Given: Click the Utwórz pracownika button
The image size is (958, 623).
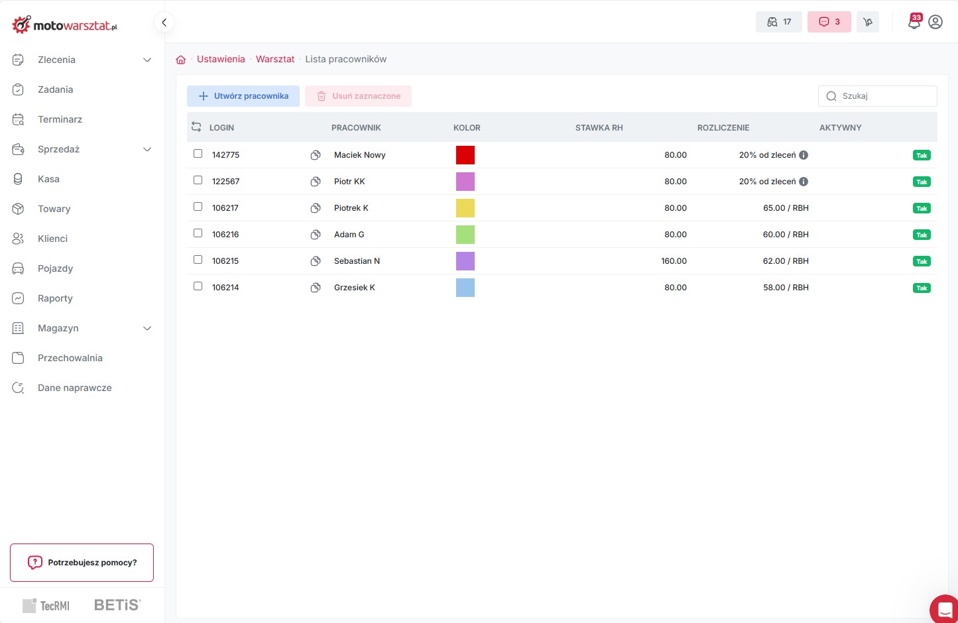Looking at the screenshot, I should pos(243,96).
